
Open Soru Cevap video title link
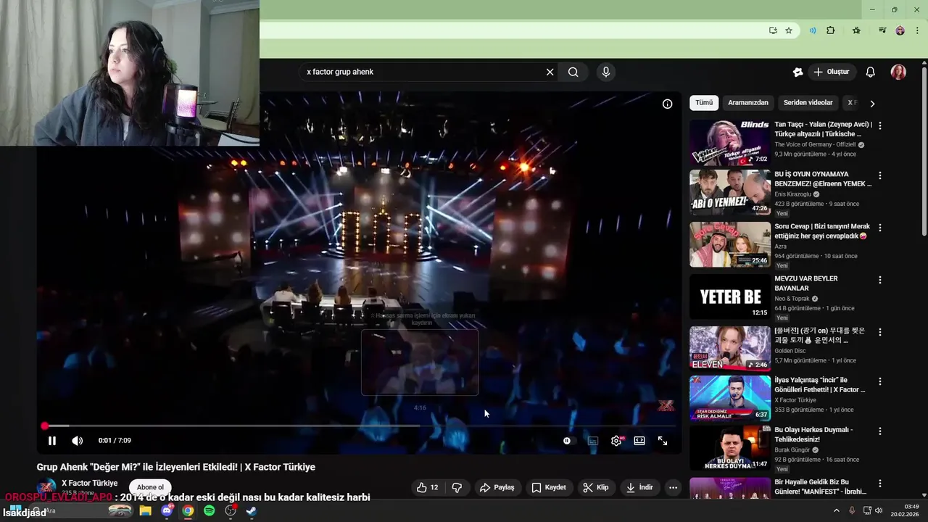pyautogui.click(x=822, y=231)
